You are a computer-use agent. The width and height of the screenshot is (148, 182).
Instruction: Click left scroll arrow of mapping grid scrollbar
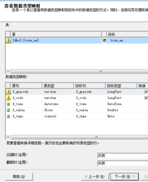(x=8, y=137)
